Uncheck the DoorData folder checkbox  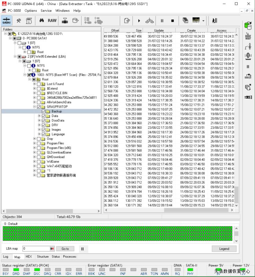[x=44, y=120]
